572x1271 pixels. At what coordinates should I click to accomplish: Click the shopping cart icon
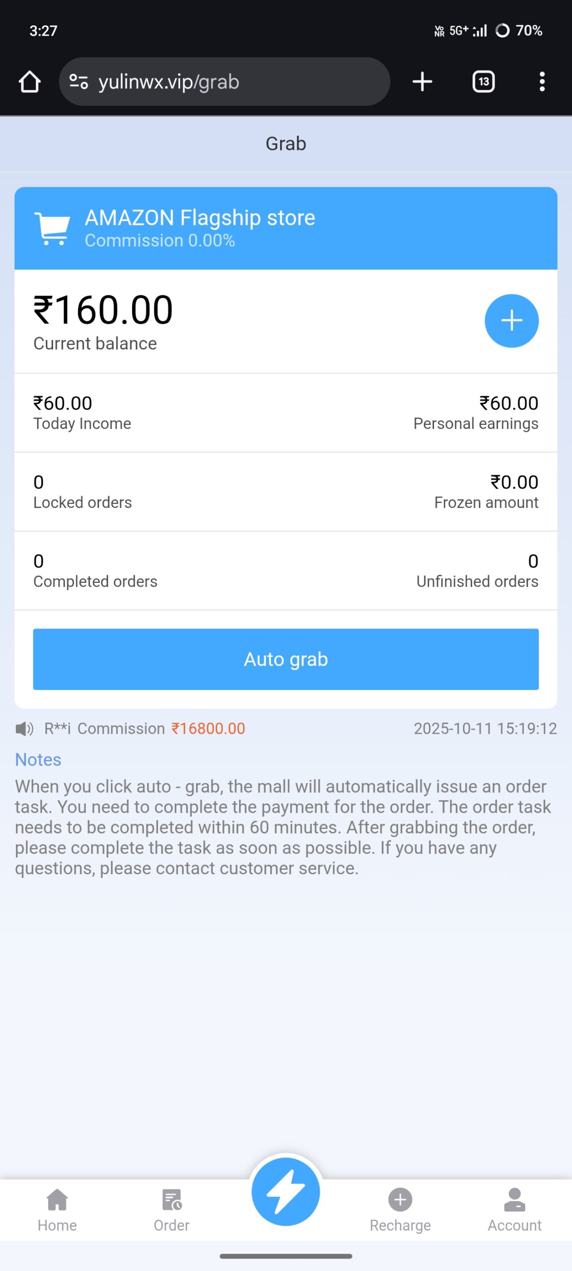(x=52, y=228)
